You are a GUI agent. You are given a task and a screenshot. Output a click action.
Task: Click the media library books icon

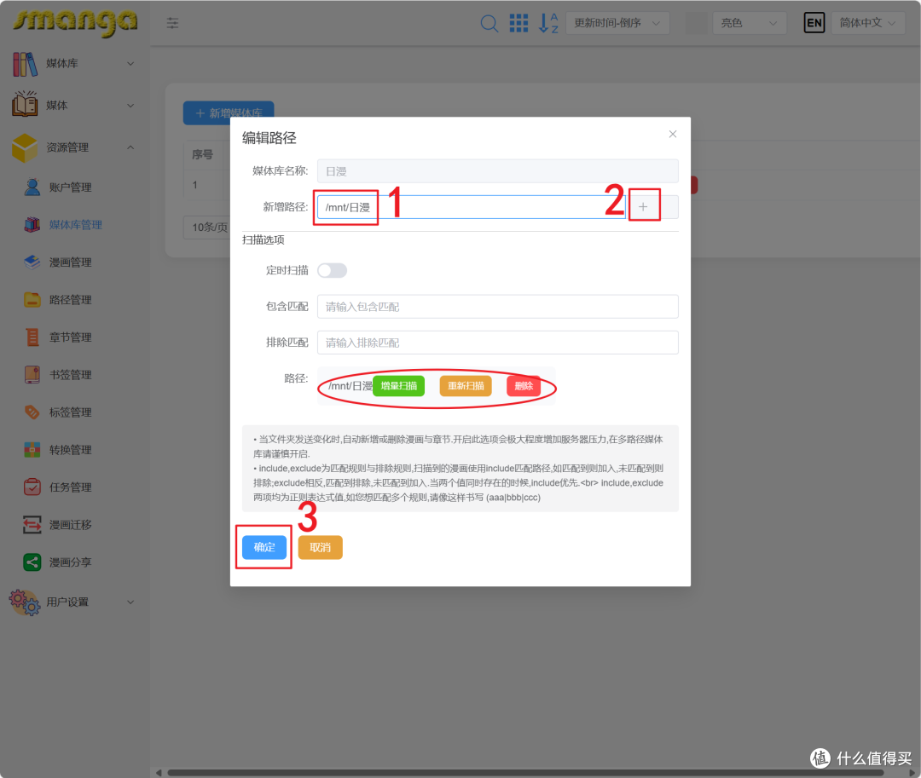(26, 63)
